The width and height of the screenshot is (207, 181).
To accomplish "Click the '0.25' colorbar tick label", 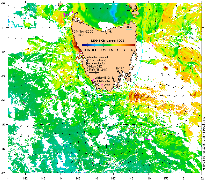I will tap(103, 50).
